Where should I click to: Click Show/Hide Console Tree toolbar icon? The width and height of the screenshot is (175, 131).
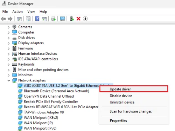[x=19, y=19]
